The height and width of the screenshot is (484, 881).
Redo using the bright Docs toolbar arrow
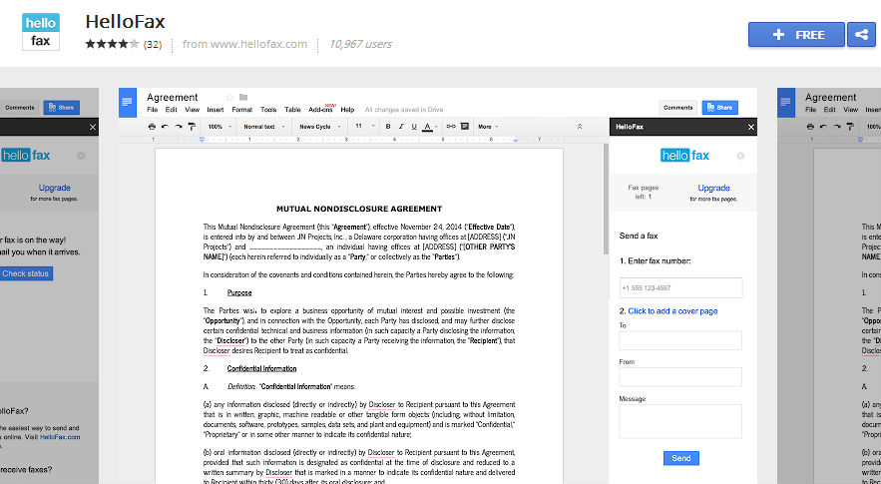pyautogui.click(x=179, y=127)
